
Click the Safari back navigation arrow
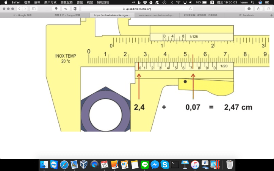coord(19,8)
